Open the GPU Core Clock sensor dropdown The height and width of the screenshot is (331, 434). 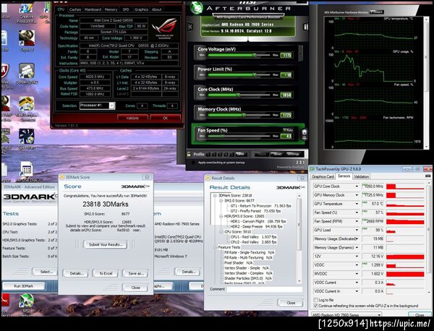[x=357, y=186]
